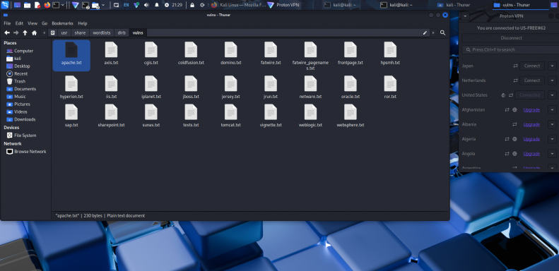
Task: Navigate to dirb path segment
Action: click(x=122, y=32)
